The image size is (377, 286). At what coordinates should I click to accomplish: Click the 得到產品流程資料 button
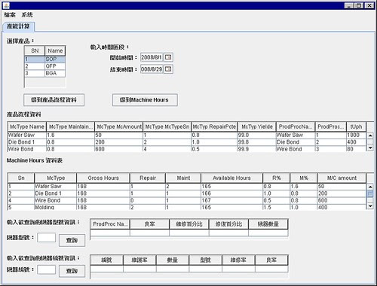pos(54,100)
